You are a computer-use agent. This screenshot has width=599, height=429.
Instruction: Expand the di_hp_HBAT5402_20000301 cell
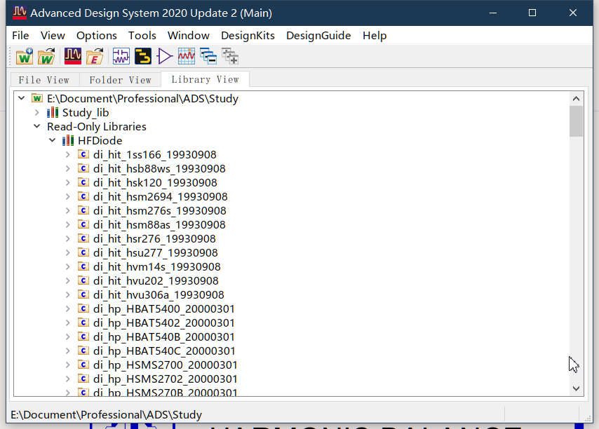[x=67, y=322]
